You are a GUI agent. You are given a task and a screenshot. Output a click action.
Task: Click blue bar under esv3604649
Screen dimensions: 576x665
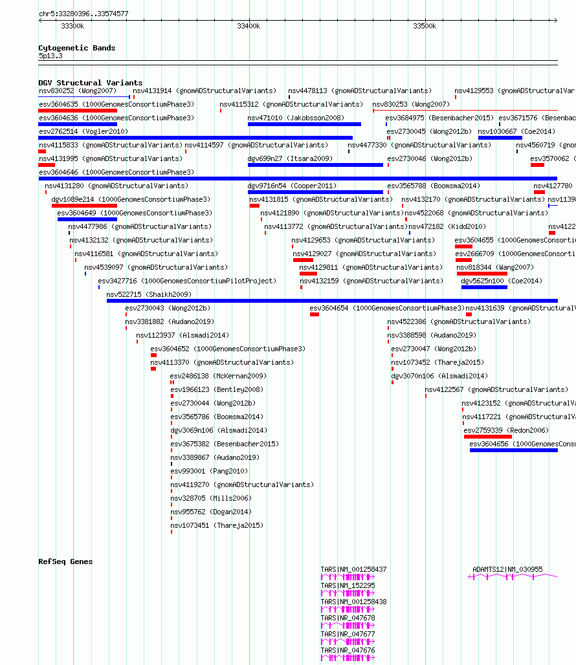tap(87, 219)
